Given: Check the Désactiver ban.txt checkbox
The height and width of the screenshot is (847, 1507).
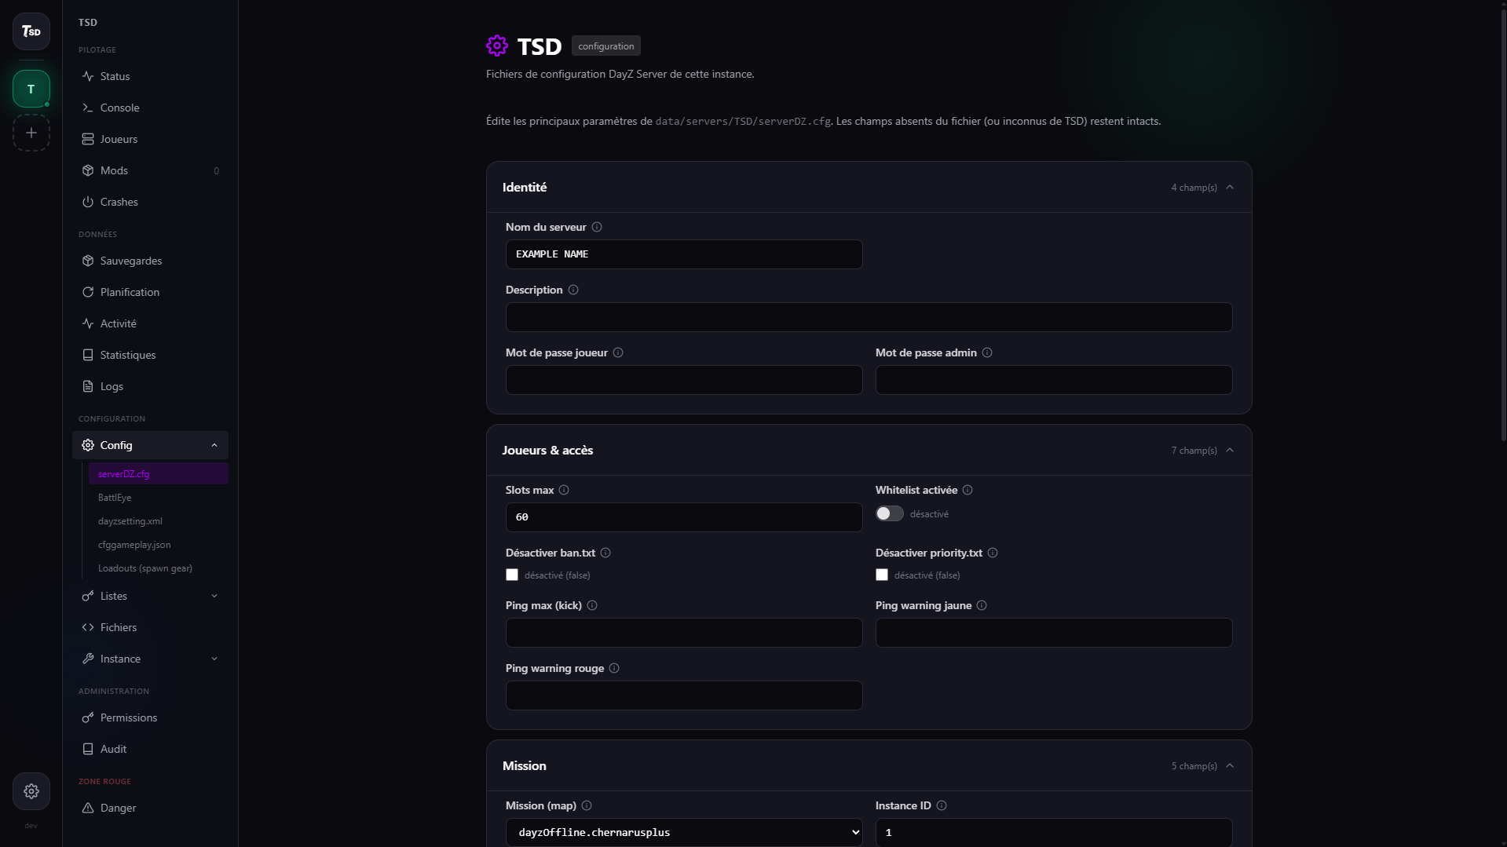Looking at the screenshot, I should [512, 575].
